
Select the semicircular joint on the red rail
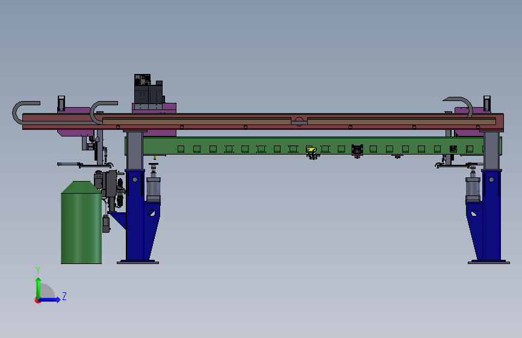pyautogui.click(x=299, y=121)
